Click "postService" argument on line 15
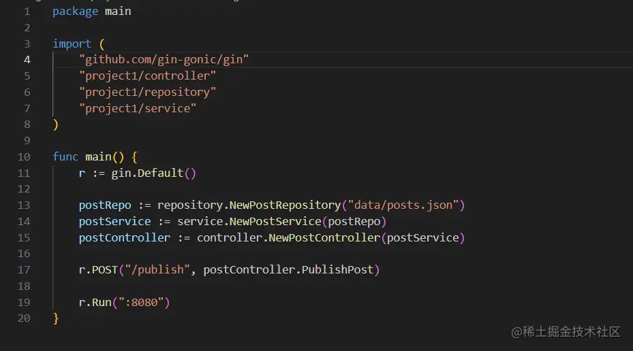 pos(423,238)
